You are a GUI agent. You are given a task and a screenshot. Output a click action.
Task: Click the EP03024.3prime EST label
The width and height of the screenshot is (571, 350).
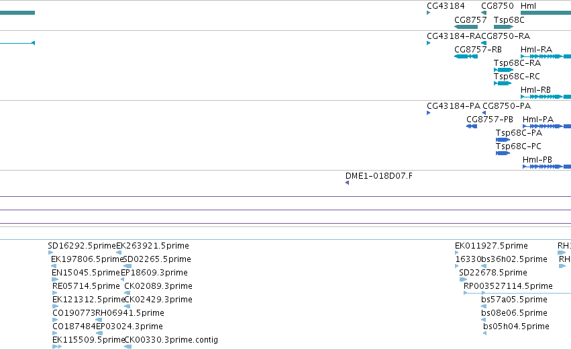[x=129, y=327]
